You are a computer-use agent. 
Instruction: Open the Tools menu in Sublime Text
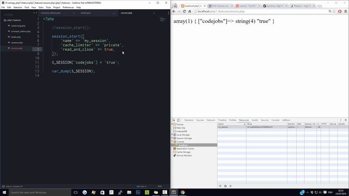click(49, 7)
